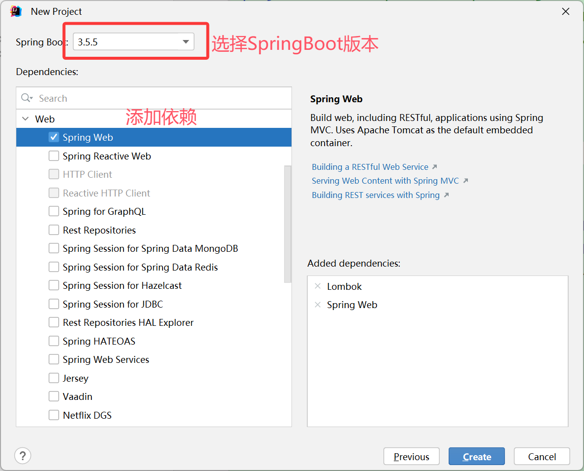
Task: Check Rest Repositories HAL Explorer
Action: (54, 322)
